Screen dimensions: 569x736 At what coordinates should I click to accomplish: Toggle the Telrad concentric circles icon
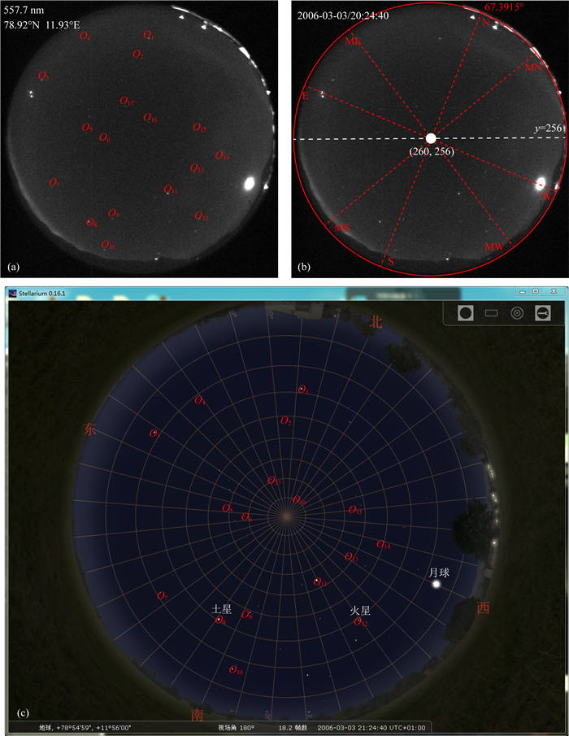click(x=516, y=311)
